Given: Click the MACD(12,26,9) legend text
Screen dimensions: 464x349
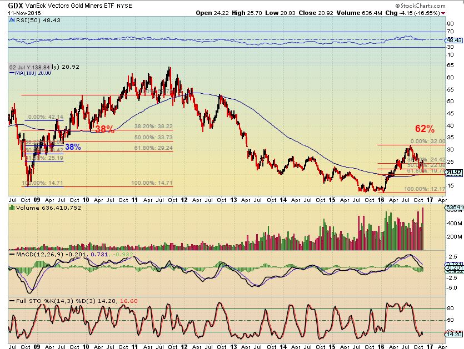Looking at the screenshot, I should click(40, 254).
